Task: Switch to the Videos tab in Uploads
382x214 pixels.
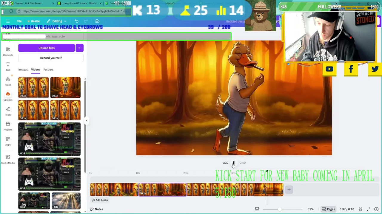Action: [36, 70]
